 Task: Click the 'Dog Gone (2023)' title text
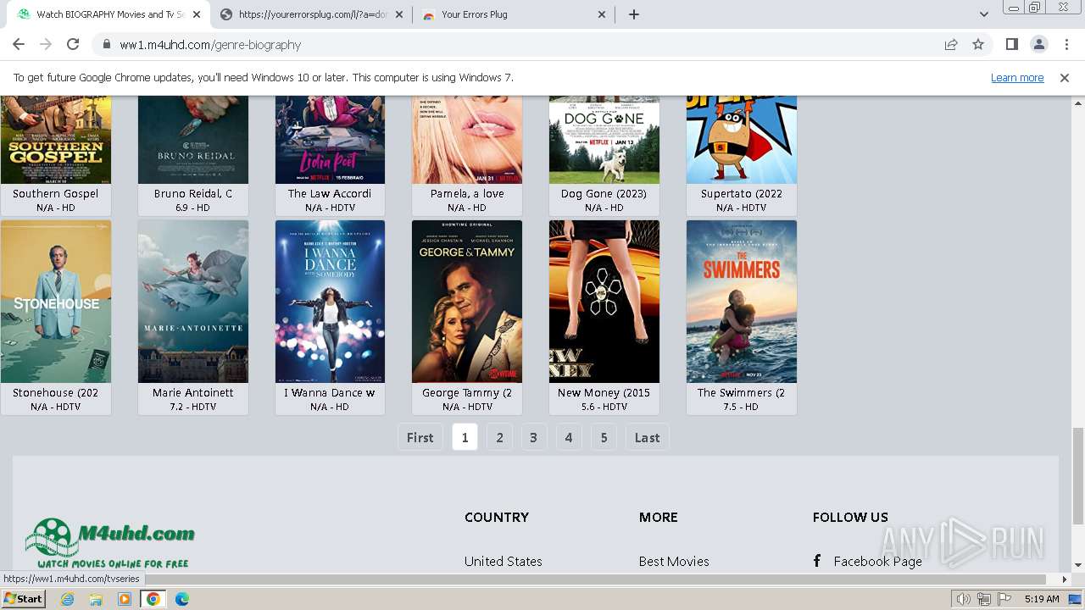tap(604, 194)
